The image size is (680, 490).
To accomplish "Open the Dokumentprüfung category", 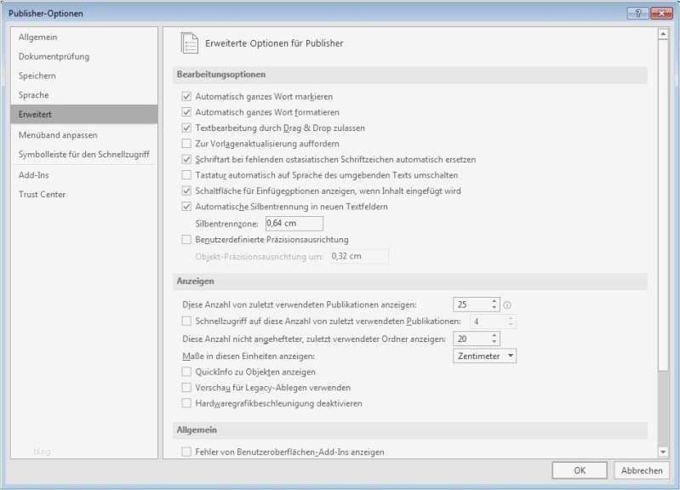I will pyautogui.click(x=84, y=56).
